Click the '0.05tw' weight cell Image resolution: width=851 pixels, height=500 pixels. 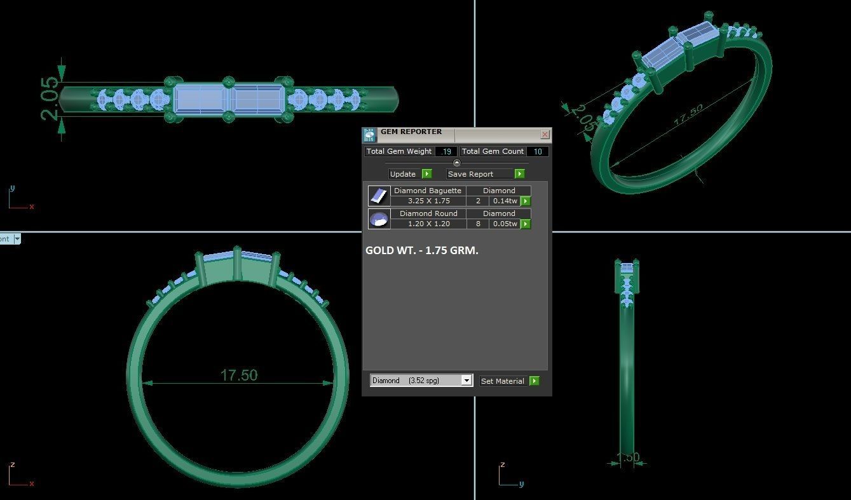click(x=505, y=224)
